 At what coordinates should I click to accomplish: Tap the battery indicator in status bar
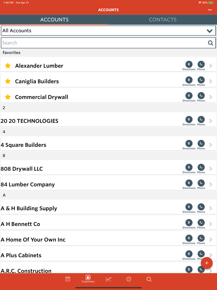pyautogui.click(x=211, y=2)
